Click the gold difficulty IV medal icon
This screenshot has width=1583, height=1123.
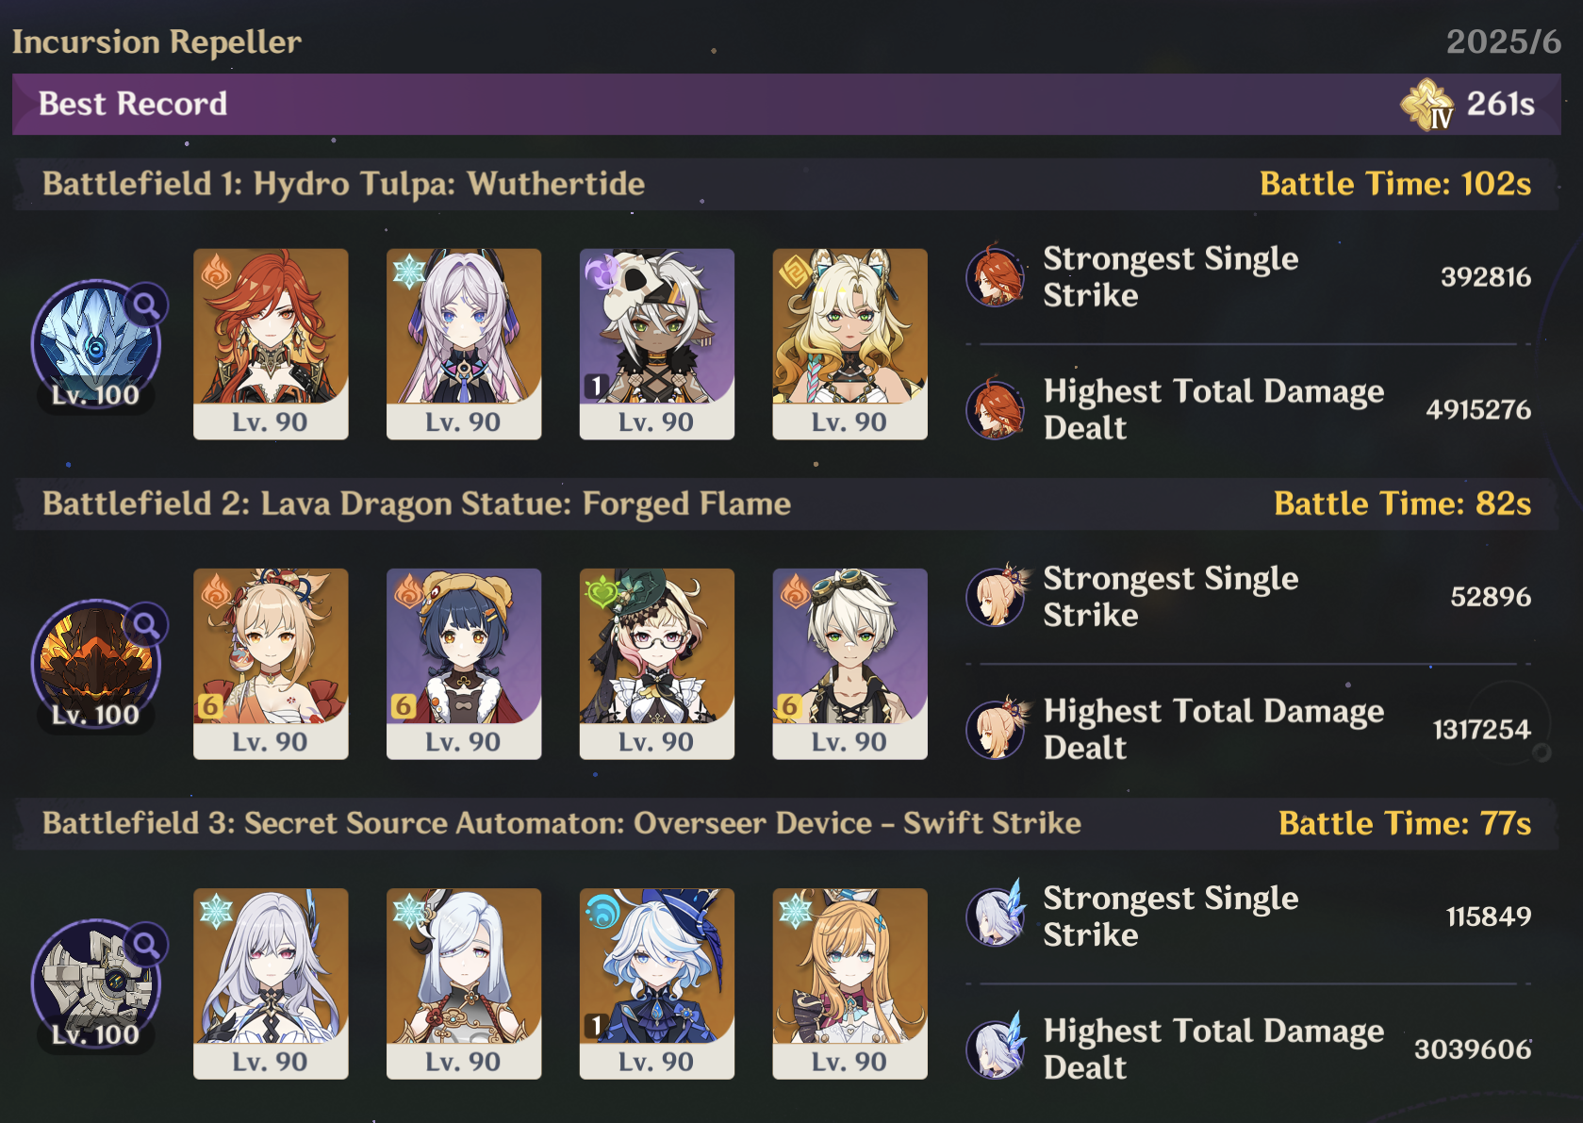click(1426, 104)
